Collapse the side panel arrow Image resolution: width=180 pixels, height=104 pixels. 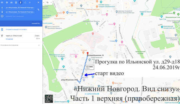(44, 2)
